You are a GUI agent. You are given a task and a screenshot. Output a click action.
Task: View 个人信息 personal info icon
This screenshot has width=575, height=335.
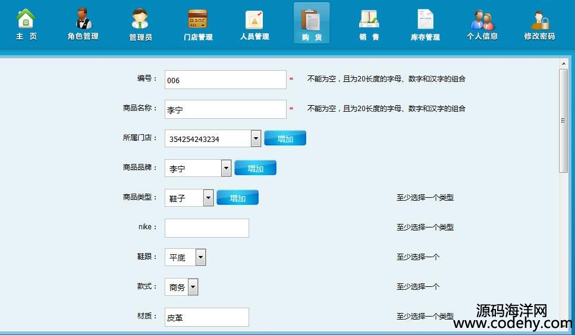(x=482, y=24)
